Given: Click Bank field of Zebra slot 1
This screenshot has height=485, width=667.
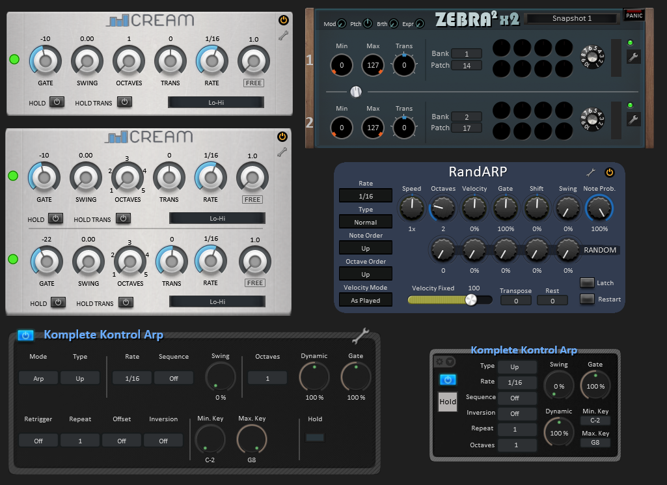Looking at the screenshot, I should click(467, 53).
